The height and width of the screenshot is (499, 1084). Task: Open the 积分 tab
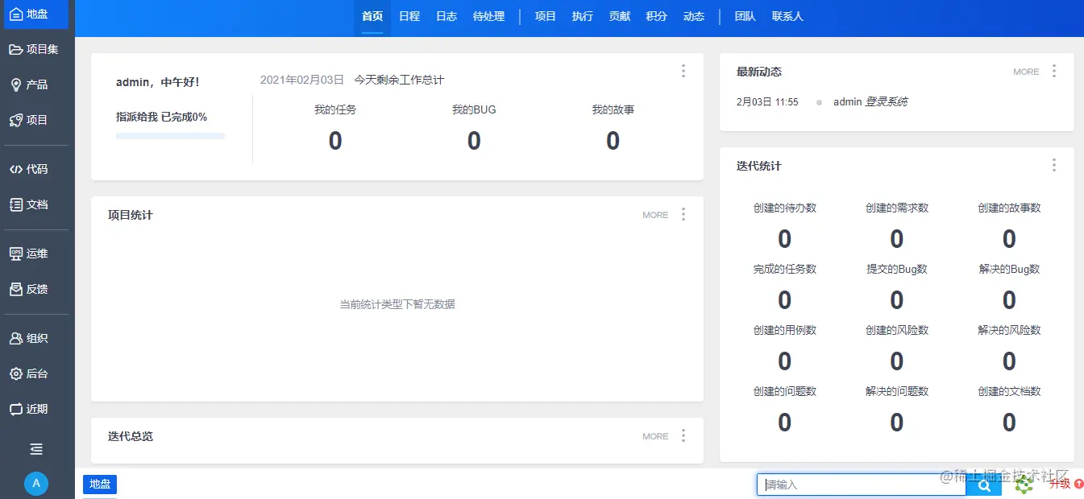pyautogui.click(x=657, y=16)
